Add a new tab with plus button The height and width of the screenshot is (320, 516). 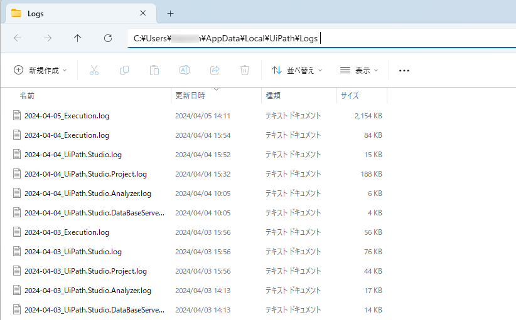pyautogui.click(x=170, y=13)
